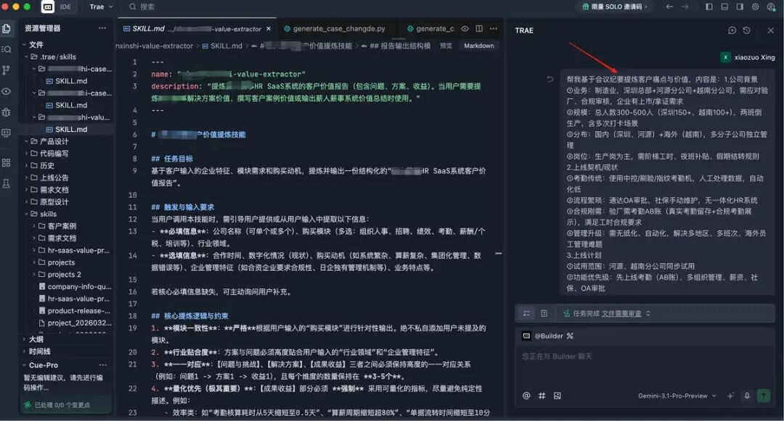Start a new chat in TRAE panel
784x421 pixels.
point(732,30)
